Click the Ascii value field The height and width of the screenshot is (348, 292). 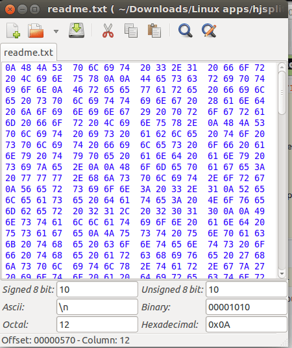97,306
